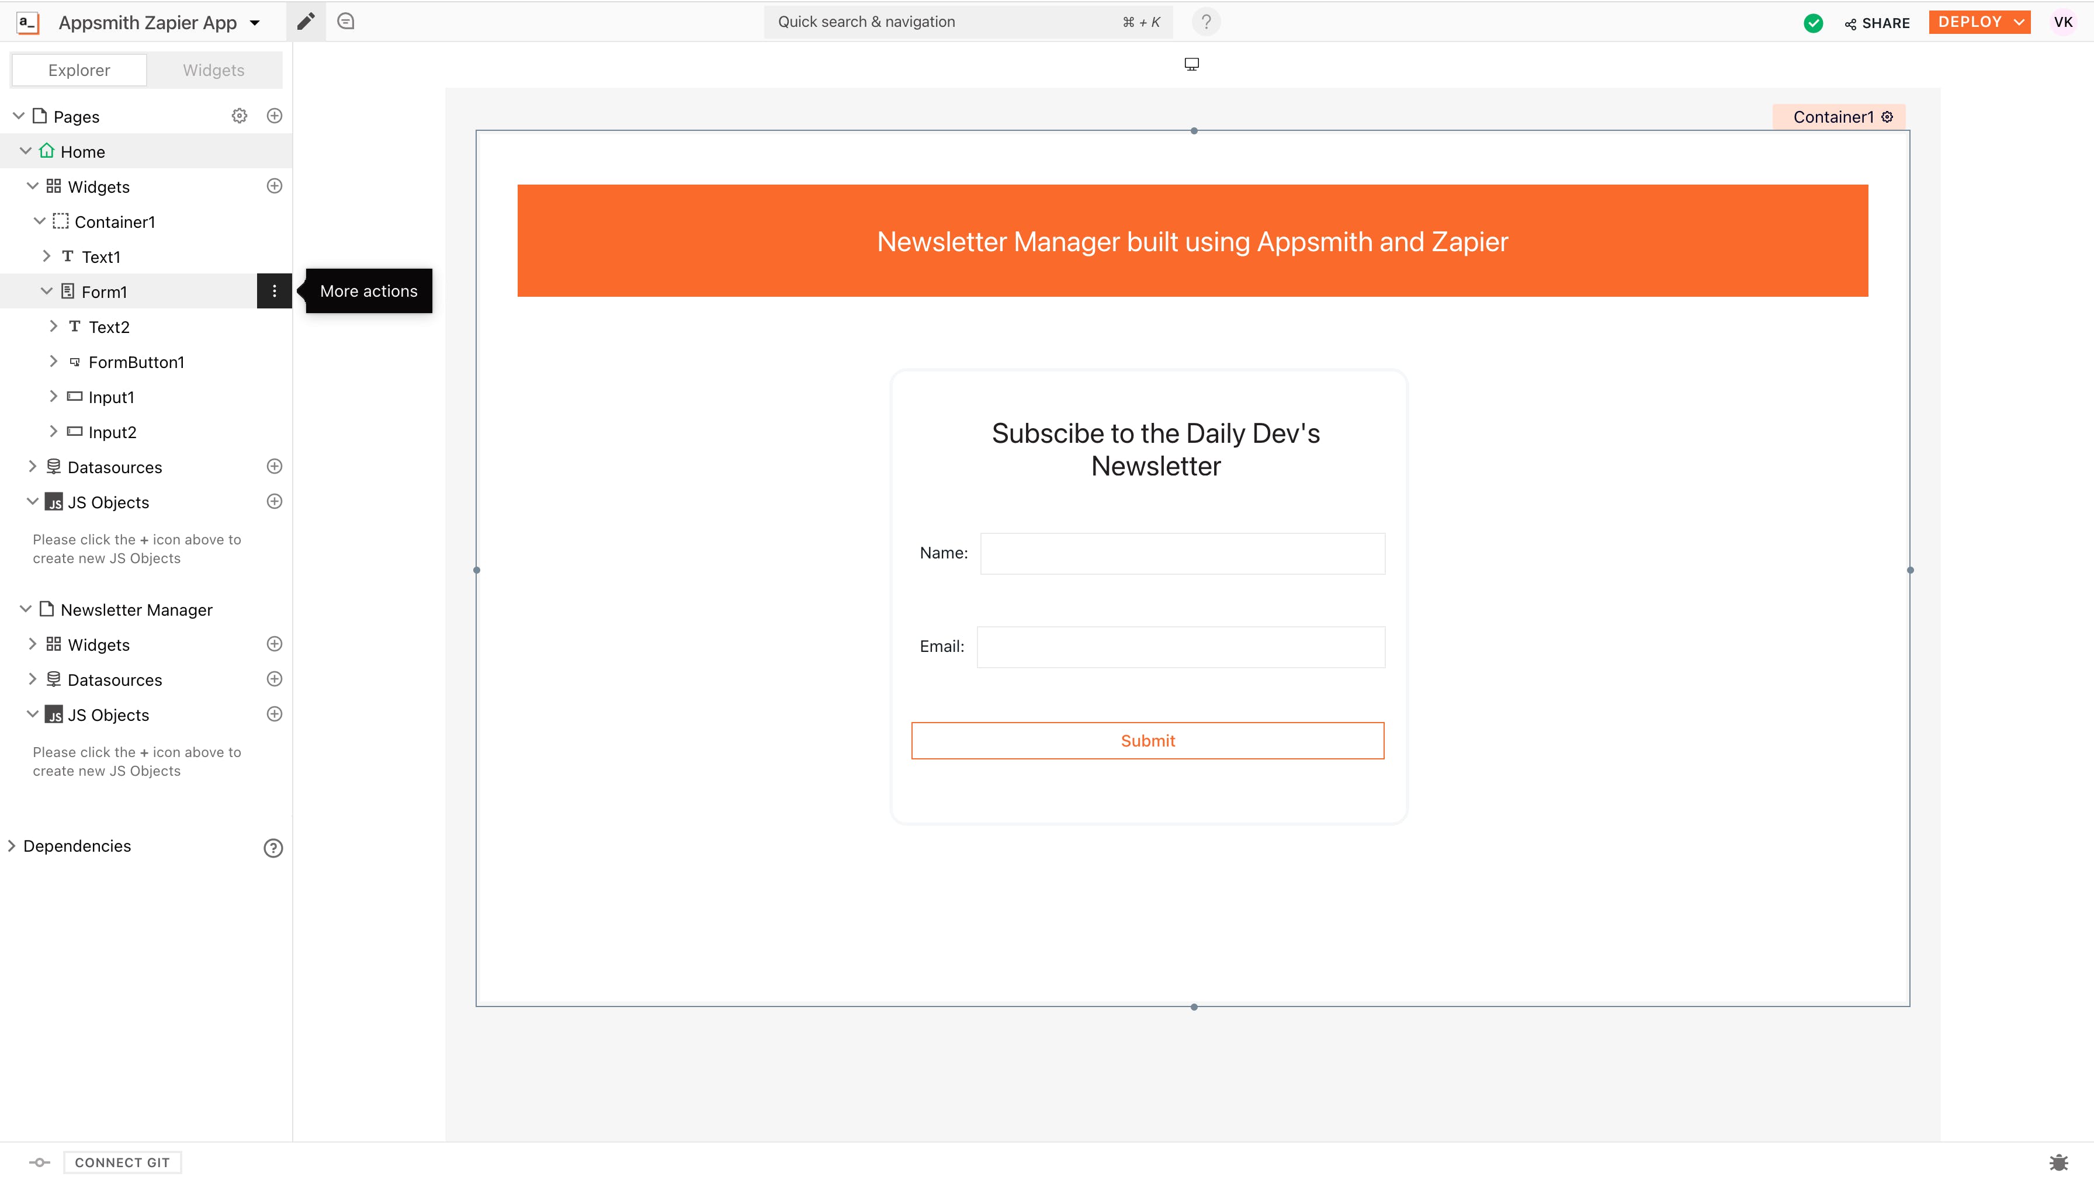Viewport: 2094px width, 1180px height.
Task: Open the Deploy dropdown arrow
Action: [2019, 22]
